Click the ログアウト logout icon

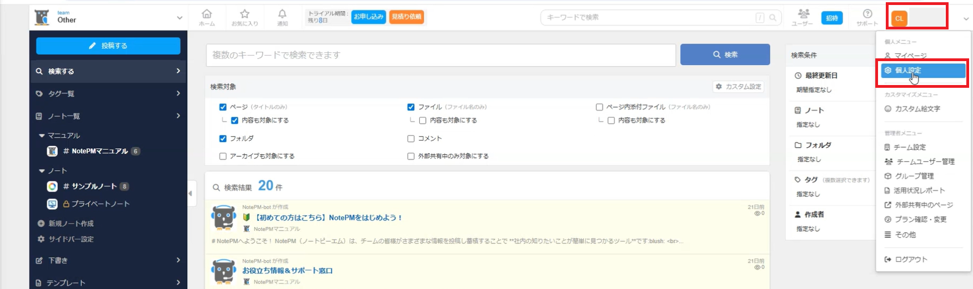point(888,260)
